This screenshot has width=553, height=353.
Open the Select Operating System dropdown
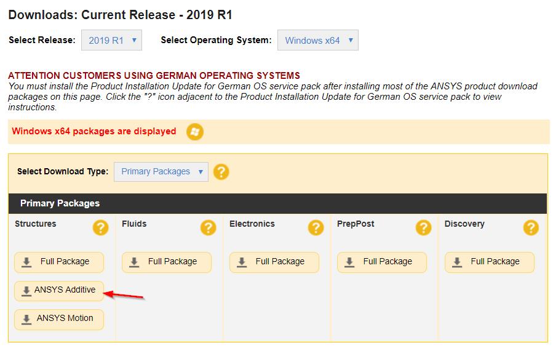pos(318,40)
